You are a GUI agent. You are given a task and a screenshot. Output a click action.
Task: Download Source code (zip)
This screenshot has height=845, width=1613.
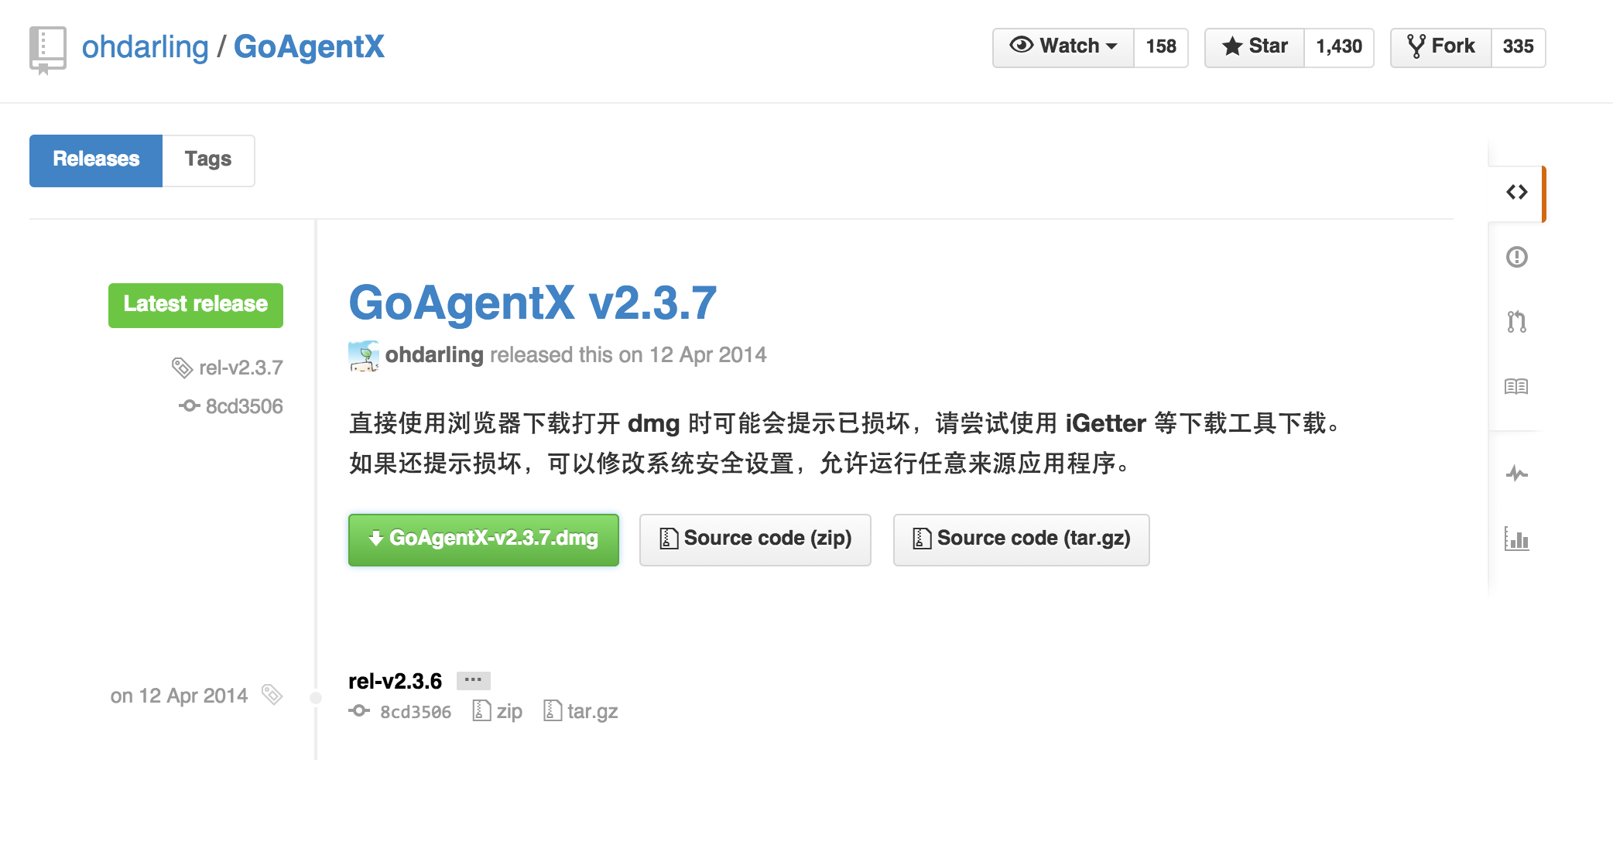[755, 539]
